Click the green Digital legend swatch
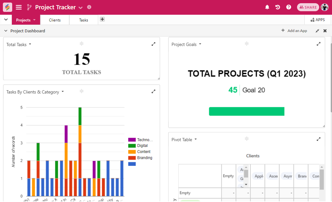Screen dimensions: 332x202 (132, 146)
